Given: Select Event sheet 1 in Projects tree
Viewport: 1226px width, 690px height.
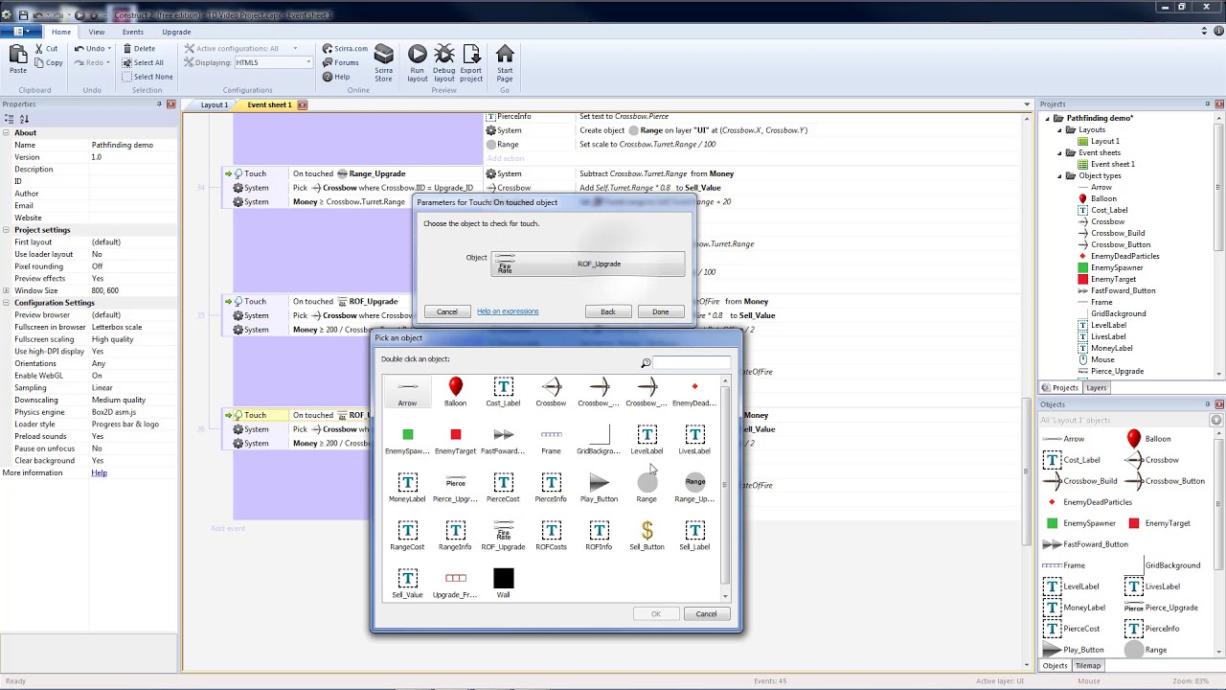Looking at the screenshot, I should pyautogui.click(x=1112, y=164).
